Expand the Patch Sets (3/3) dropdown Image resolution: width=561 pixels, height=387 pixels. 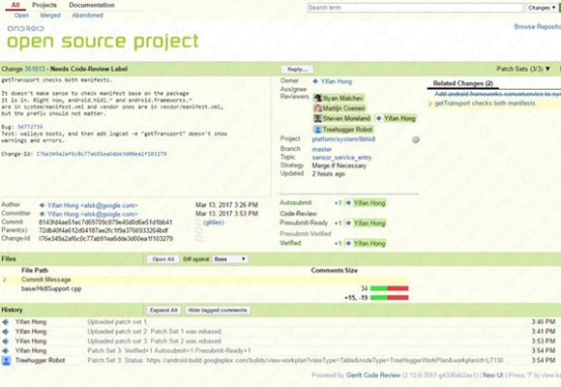click(523, 69)
